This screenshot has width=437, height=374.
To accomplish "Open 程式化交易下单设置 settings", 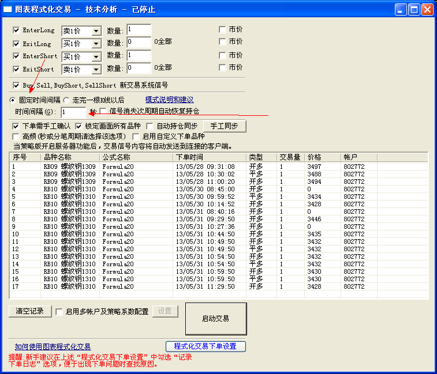I will point(206,346).
